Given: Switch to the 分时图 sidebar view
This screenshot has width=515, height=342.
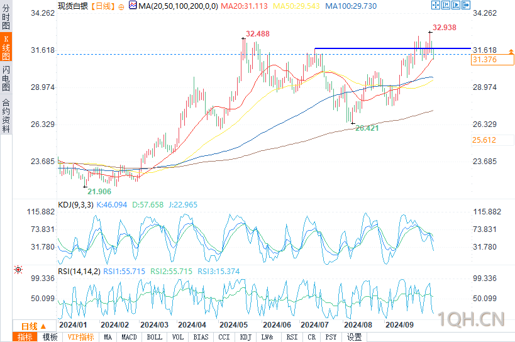Looking at the screenshot, I should pyautogui.click(x=6, y=16).
